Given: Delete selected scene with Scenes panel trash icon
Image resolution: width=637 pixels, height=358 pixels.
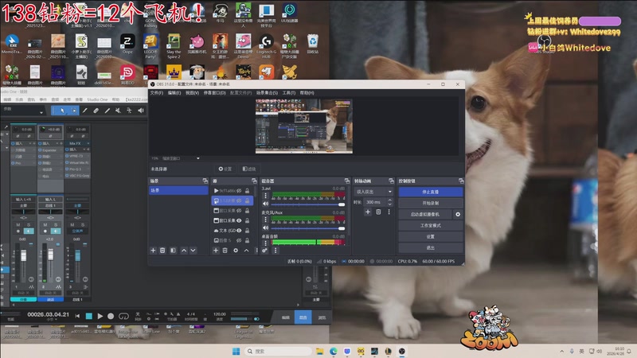Looking at the screenshot, I should (162, 251).
